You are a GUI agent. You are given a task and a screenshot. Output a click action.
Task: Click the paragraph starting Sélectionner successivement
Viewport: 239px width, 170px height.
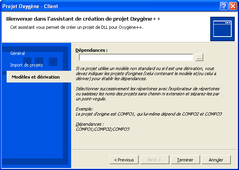click(148, 94)
